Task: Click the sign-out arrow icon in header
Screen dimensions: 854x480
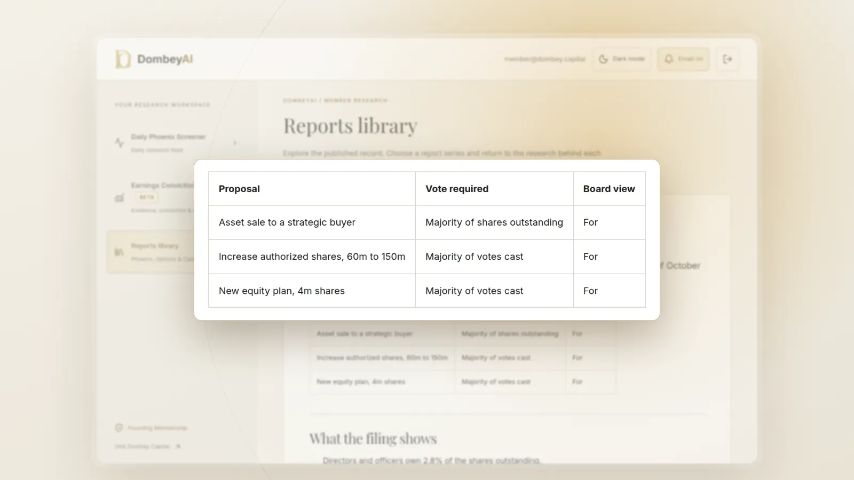Action: point(728,59)
